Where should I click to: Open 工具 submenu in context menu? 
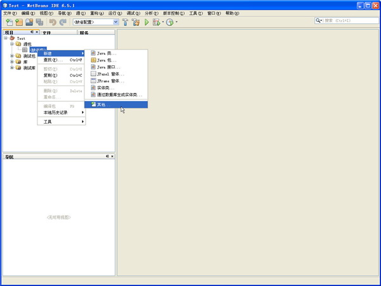point(61,122)
